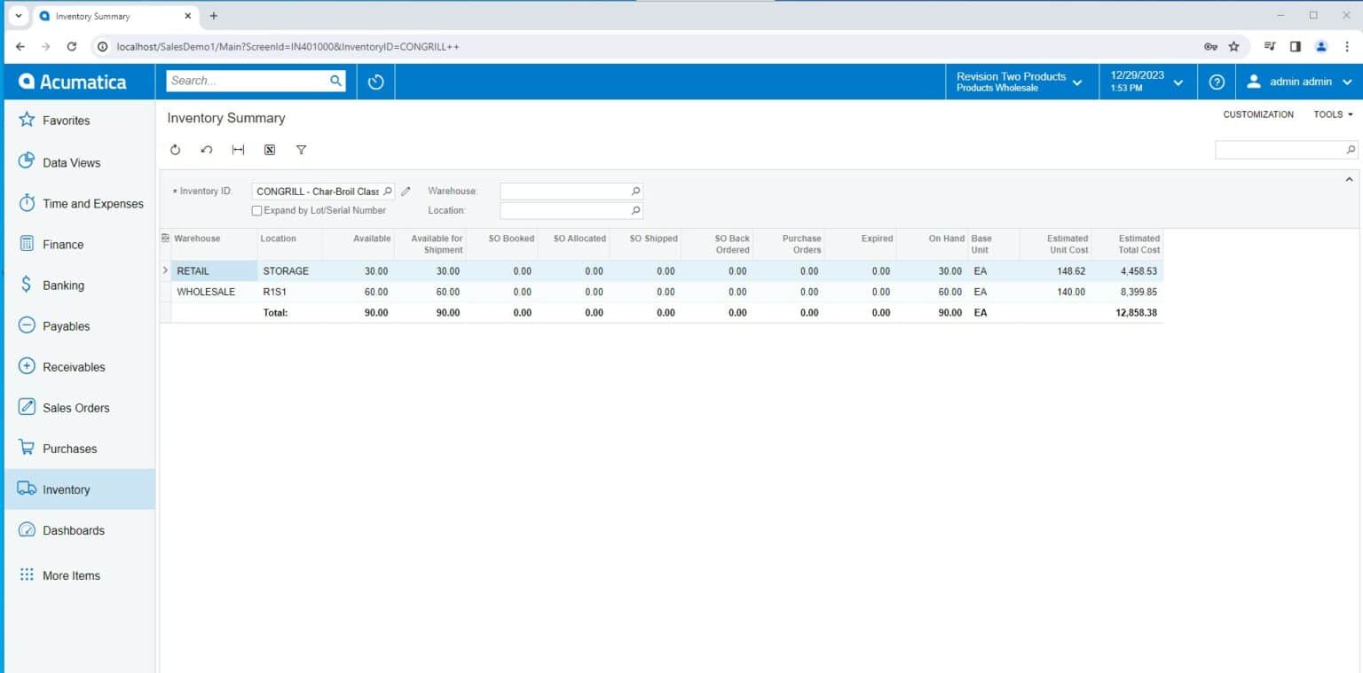Click the pencil edit icon beside Inventory ID
This screenshot has width=1363, height=673.
[406, 192]
